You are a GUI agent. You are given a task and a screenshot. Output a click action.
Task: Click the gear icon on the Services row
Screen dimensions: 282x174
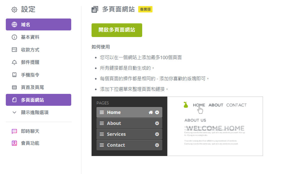[157, 134]
